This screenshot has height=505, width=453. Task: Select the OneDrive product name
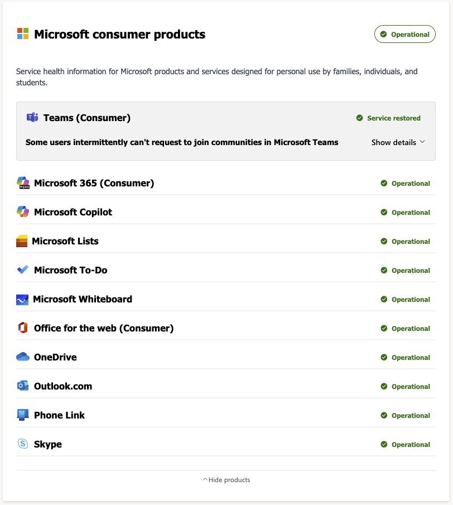(x=55, y=357)
